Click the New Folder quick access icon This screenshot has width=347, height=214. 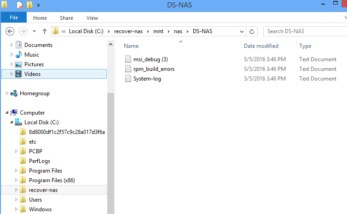tap(29, 5)
